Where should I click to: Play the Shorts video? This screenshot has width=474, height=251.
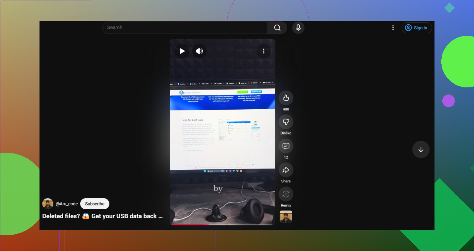coord(182,51)
